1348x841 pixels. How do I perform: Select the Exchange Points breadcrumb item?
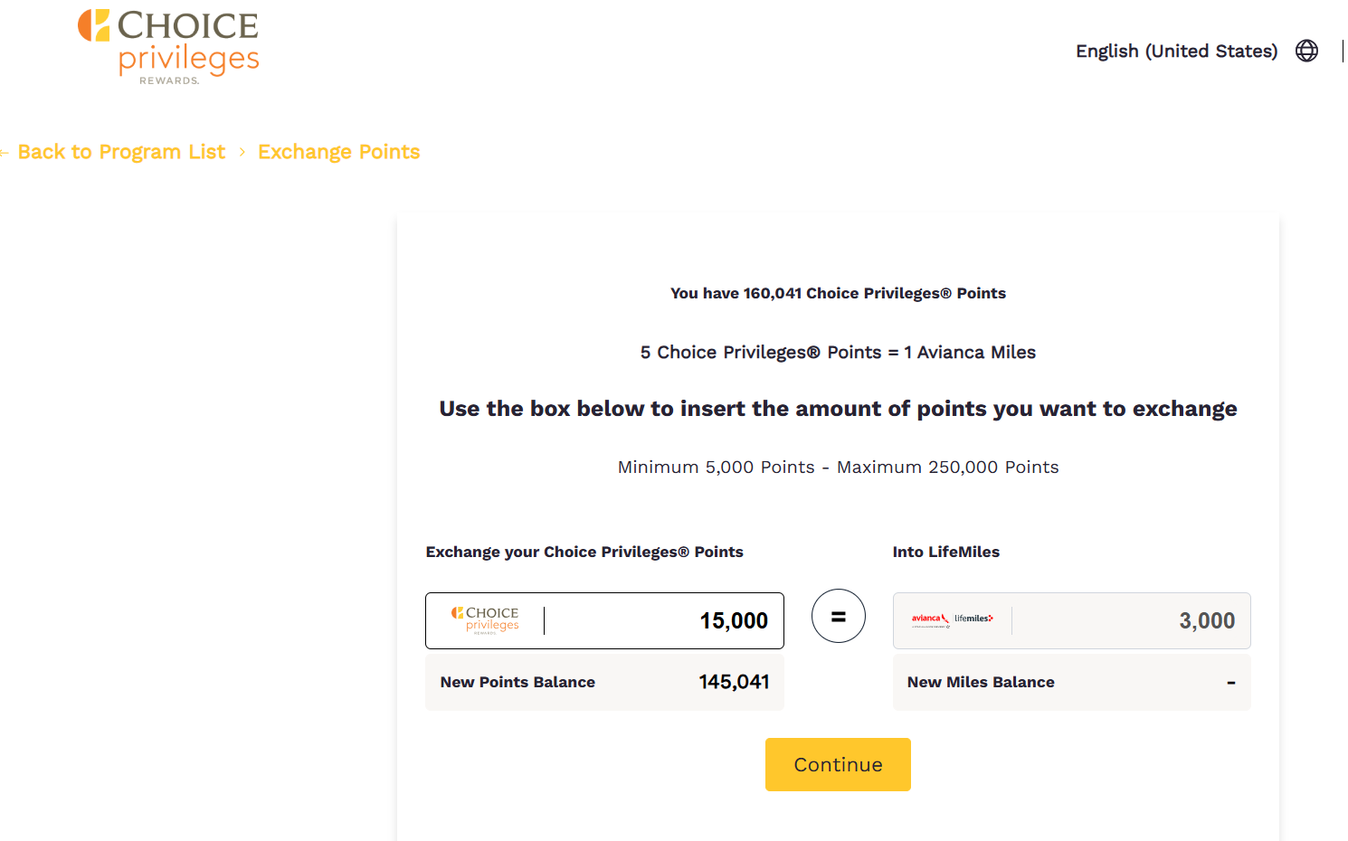point(338,151)
